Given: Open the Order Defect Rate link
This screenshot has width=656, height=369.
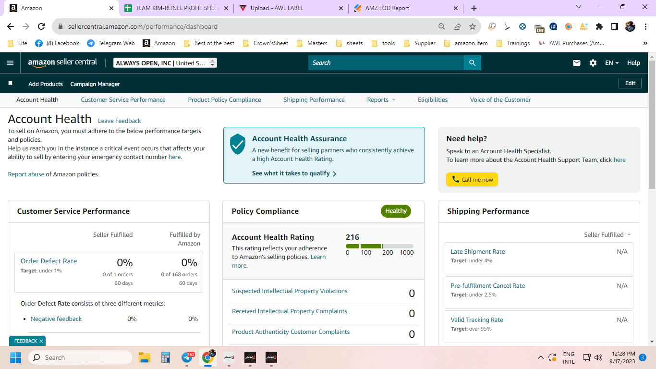Looking at the screenshot, I should (x=49, y=261).
